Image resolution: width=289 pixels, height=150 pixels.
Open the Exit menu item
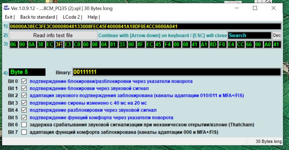coord(8,17)
